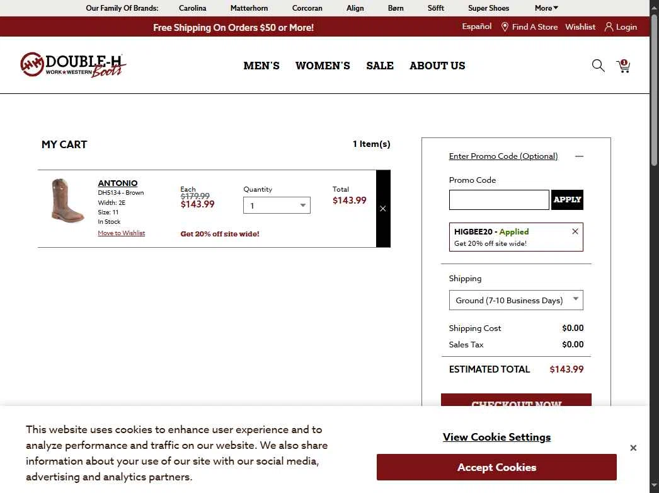
Task: Click the Promo Code input field
Action: [x=499, y=200]
